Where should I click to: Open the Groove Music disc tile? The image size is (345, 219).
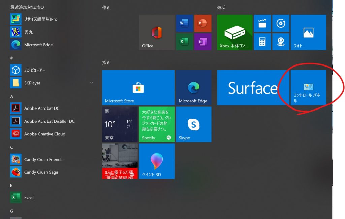281,23
